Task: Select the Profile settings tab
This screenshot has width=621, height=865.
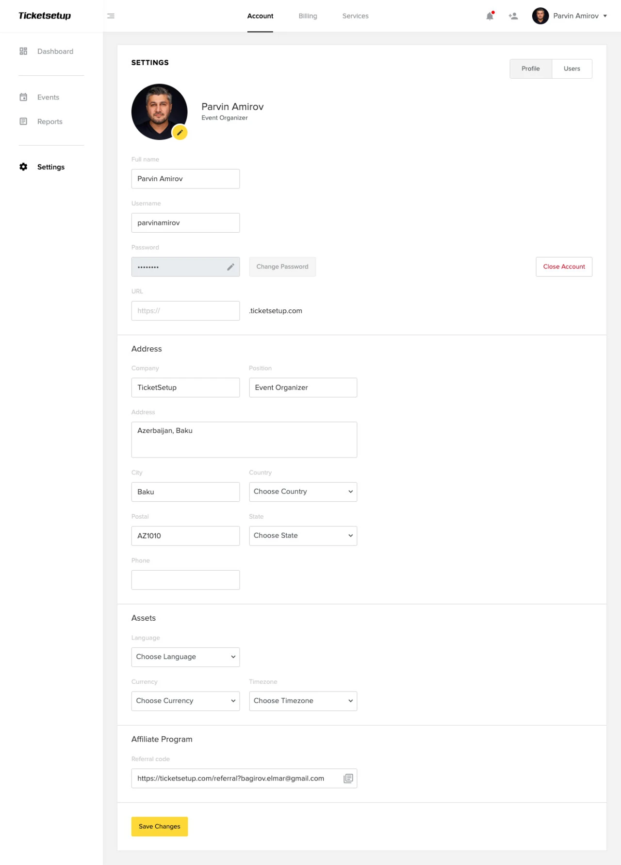Action: pos(531,68)
